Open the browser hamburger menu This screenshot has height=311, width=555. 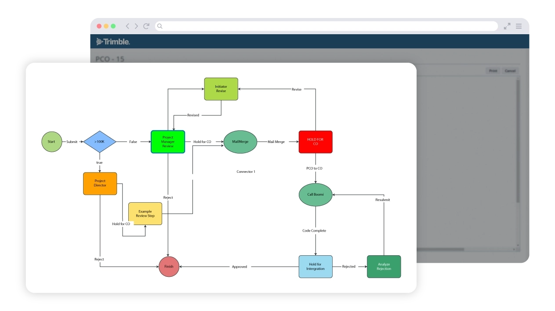click(x=519, y=26)
